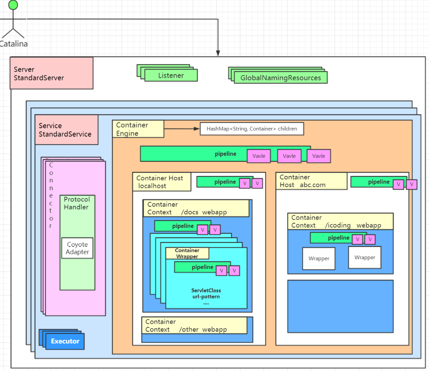Screen dimensions: 429x371
Task: Click first V valve in abc.com pipeline
Action: pos(399,184)
